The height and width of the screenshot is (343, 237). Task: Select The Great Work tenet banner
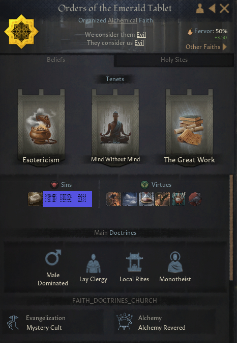coord(189,127)
